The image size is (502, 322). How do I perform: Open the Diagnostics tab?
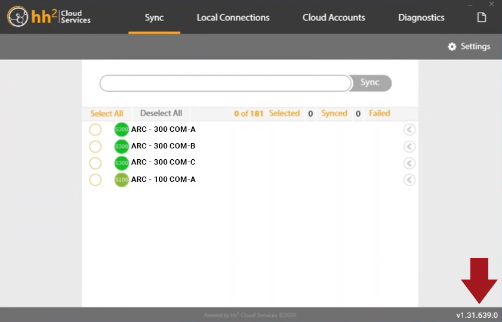click(421, 17)
